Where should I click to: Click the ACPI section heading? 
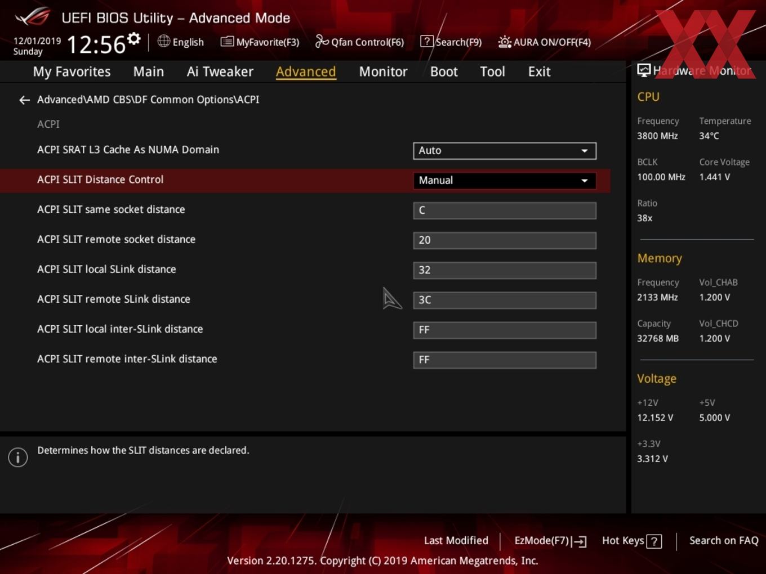coord(48,124)
